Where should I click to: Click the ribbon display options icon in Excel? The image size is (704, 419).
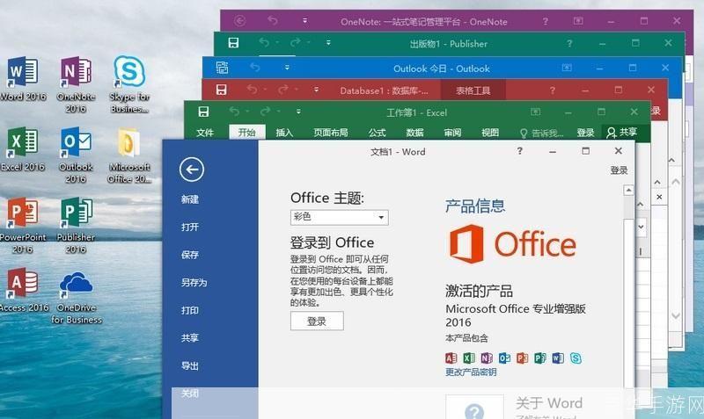[x=536, y=112]
